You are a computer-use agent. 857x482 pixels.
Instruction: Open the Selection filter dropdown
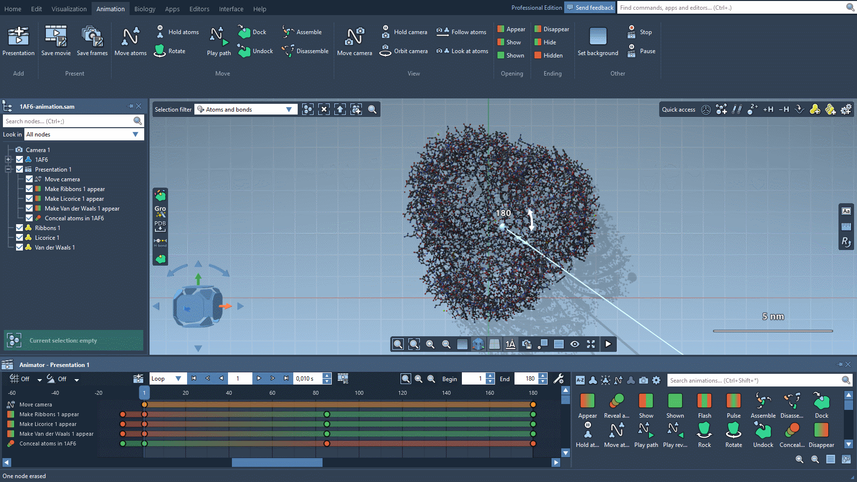click(246, 110)
